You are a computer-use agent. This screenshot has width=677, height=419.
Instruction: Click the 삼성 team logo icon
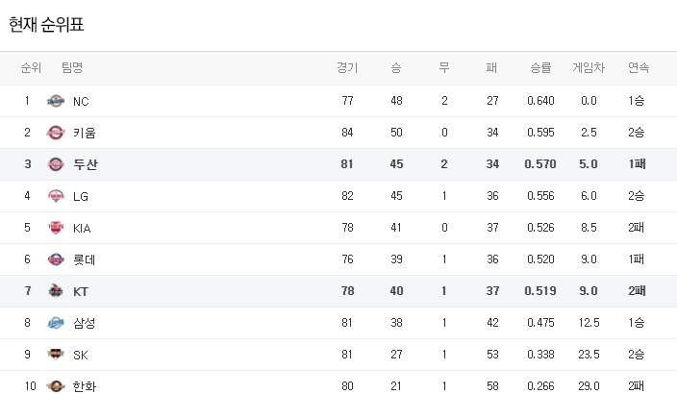56,323
